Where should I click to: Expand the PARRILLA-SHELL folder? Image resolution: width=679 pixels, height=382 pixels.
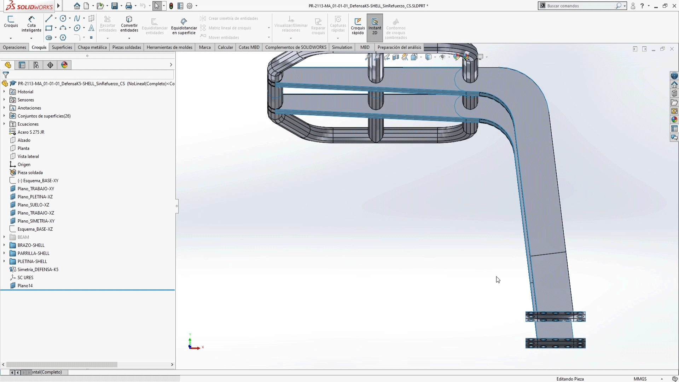click(x=4, y=253)
